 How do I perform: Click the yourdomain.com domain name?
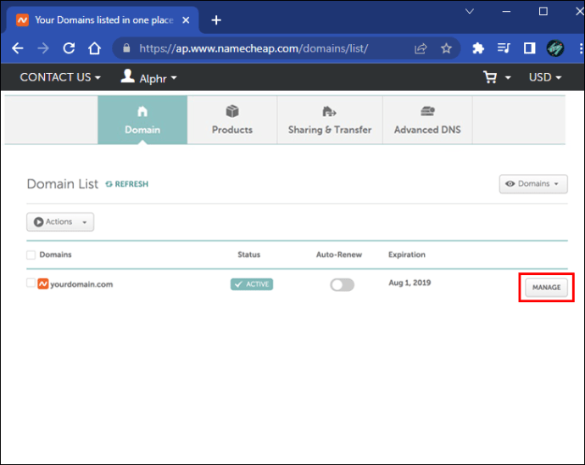point(81,284)
